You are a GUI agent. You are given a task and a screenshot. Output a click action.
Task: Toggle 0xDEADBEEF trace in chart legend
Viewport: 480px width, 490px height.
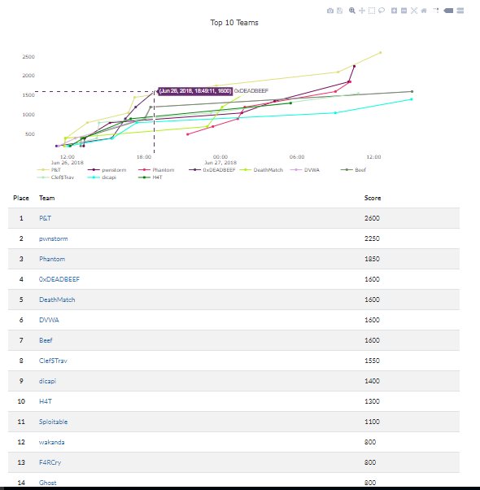(x=212, y=169)
